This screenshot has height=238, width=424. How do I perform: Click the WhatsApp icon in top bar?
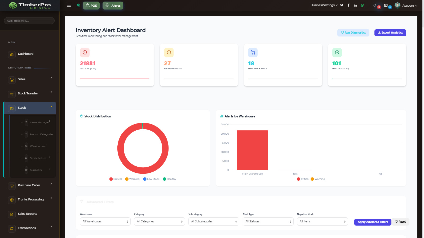(x=363, y=5)
